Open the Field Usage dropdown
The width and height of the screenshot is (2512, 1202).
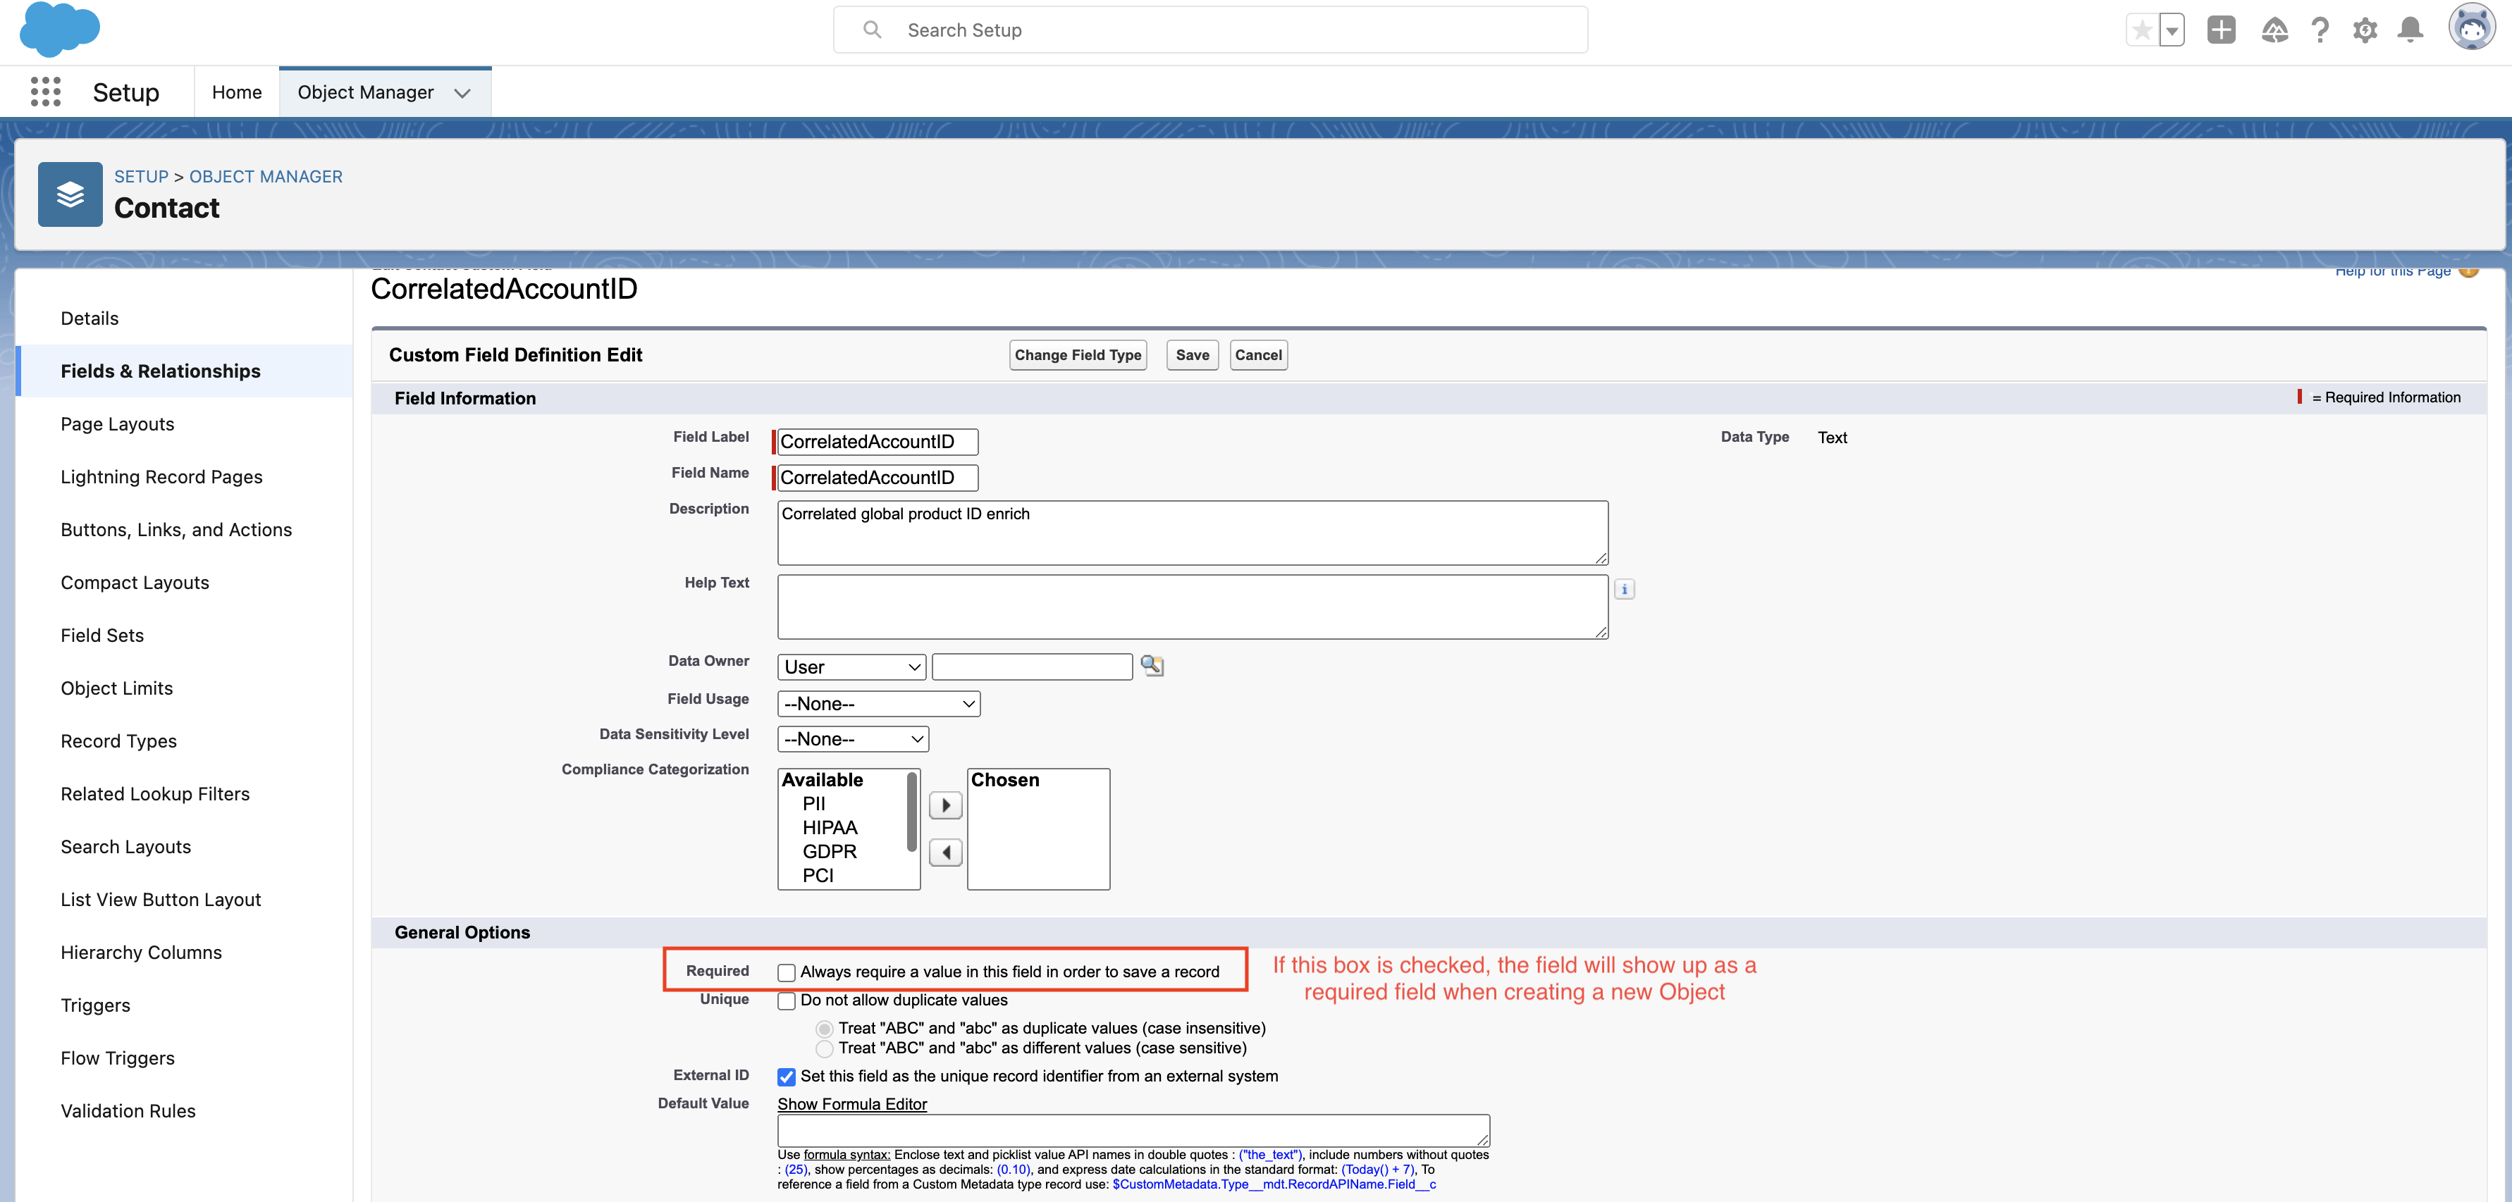click(x=879, y=704)
